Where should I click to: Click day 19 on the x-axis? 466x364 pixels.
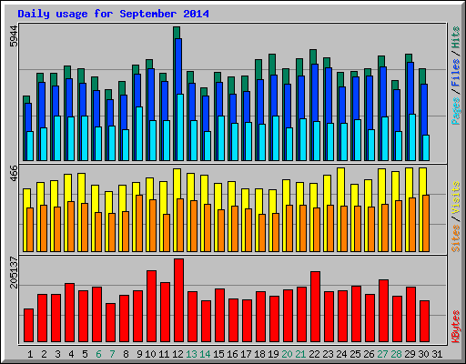(273, 354)
